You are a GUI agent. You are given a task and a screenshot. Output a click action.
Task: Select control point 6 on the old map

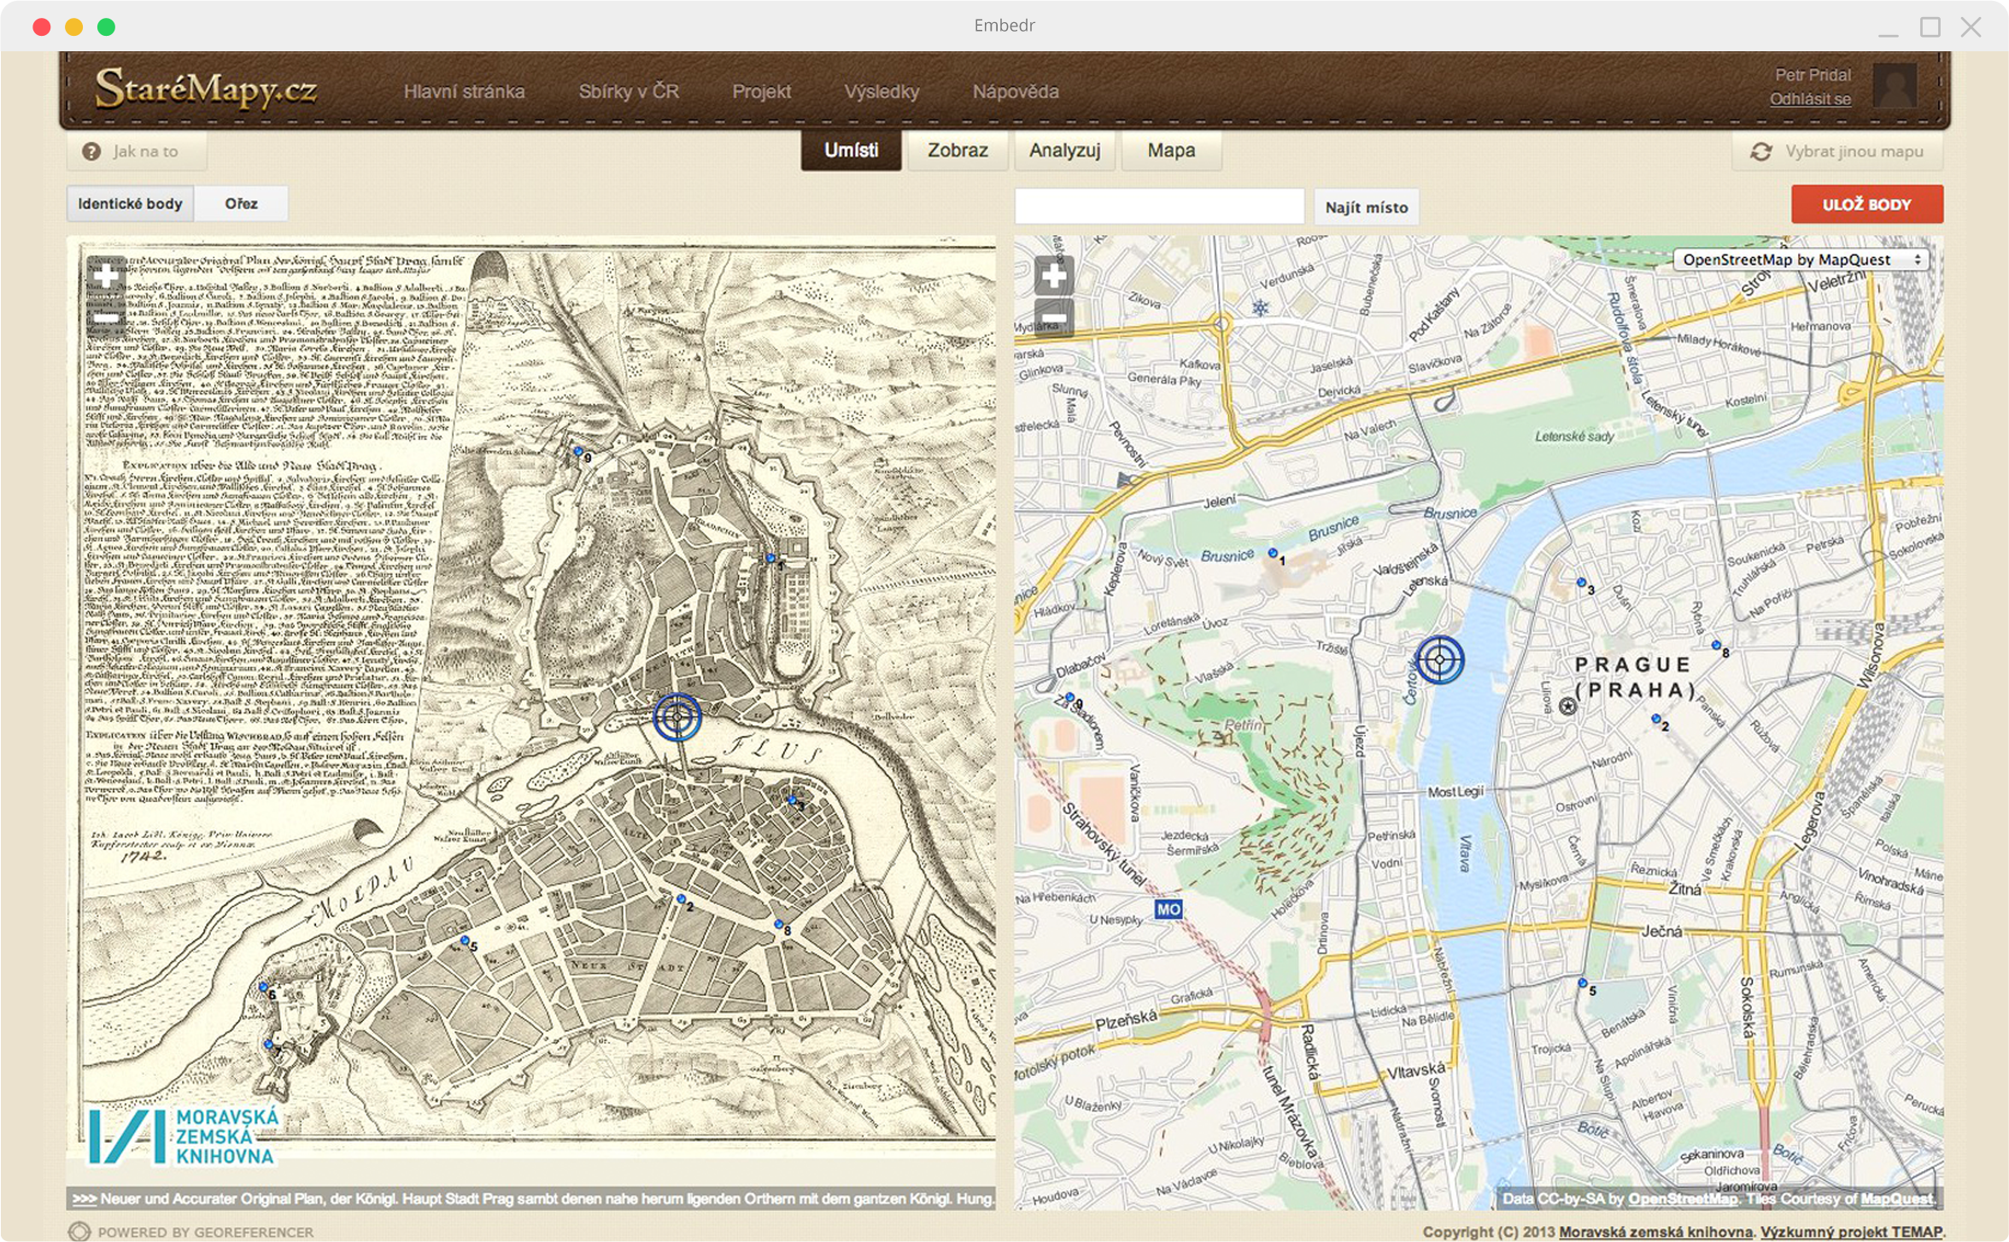(263, 987)
